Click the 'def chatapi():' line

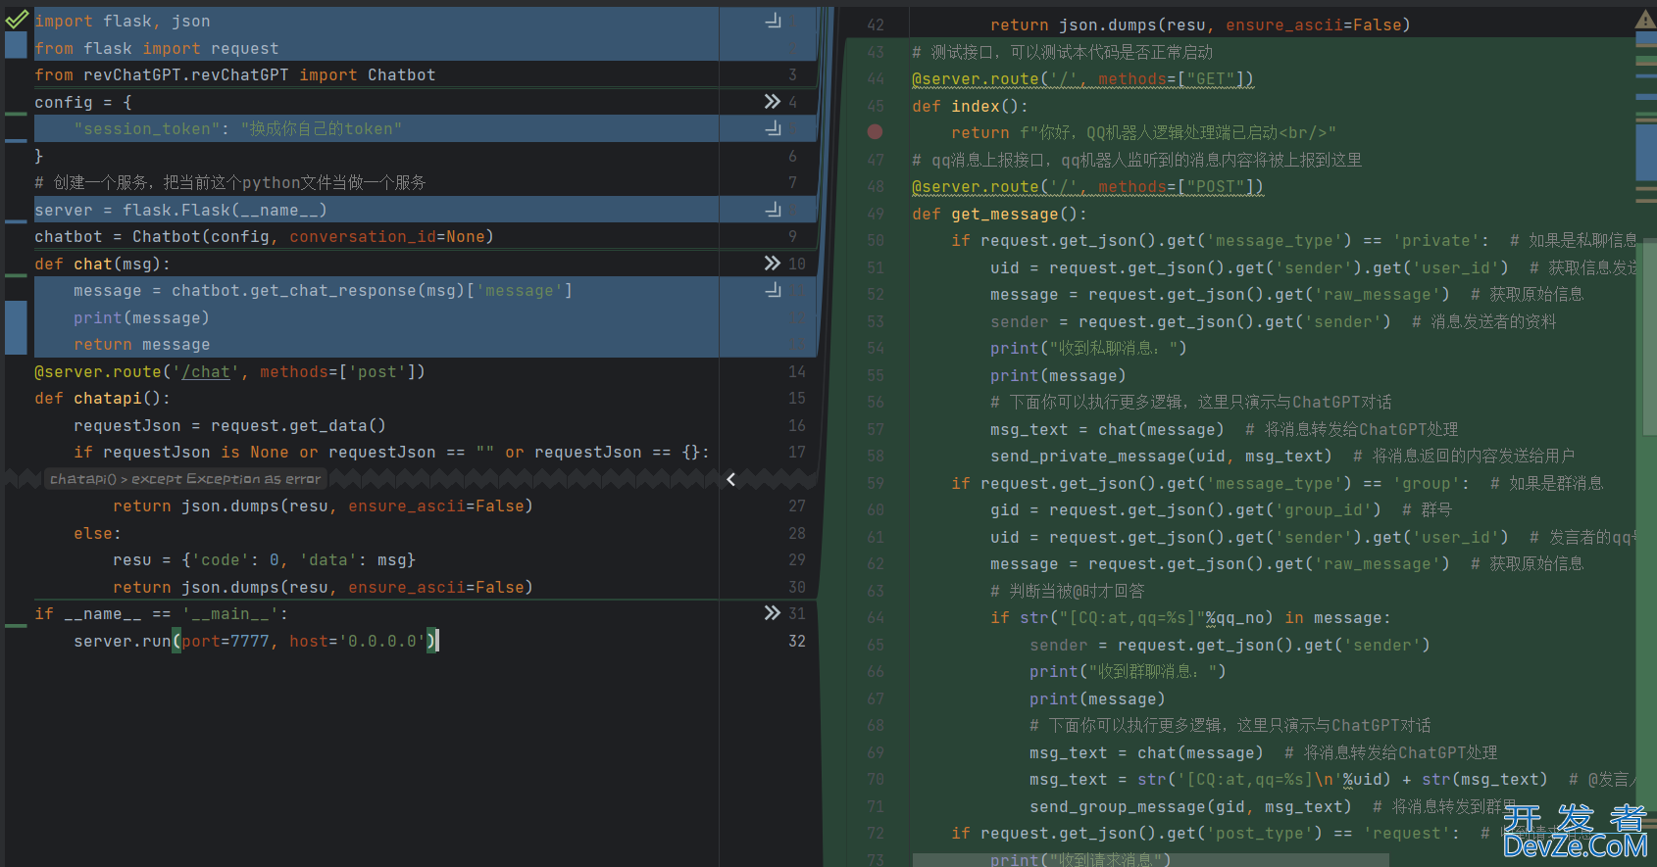[102, 398]
